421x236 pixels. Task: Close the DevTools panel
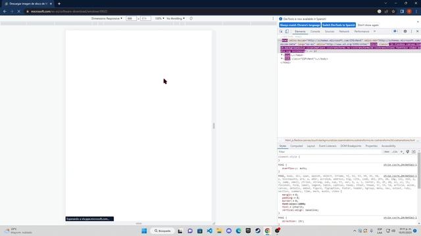tap(417, 31)
